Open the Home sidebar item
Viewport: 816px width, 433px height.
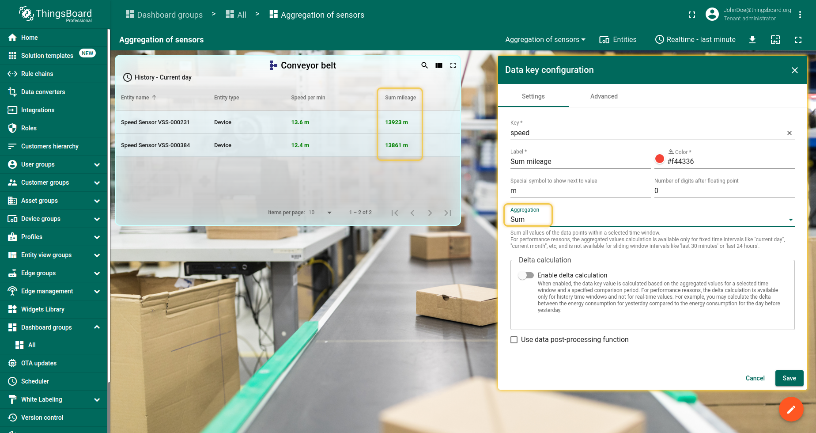point(53,38)
